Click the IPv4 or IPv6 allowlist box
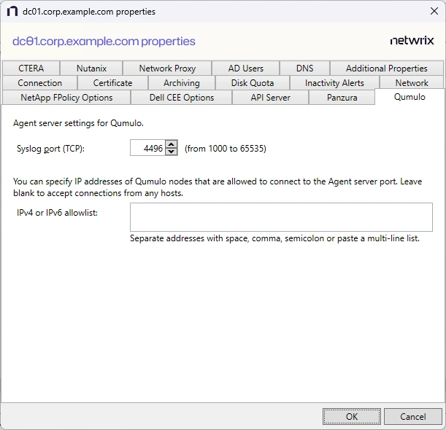 coord(281,217)
